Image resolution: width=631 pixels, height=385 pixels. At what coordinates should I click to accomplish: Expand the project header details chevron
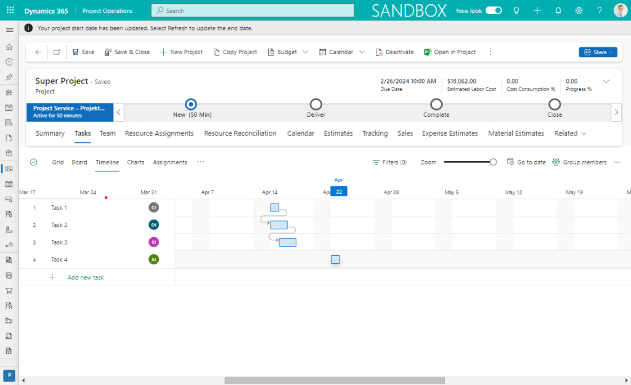pos(606,81)
